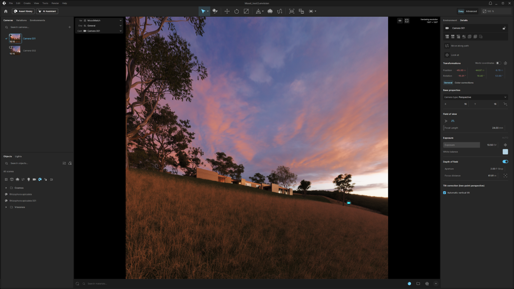Reset transformations with circular arrow icon
This screenshot has width=514, height=289.
pyautogui.click(x=505, y=63)
